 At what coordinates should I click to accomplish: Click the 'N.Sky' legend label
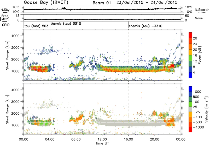click(5, 10)
